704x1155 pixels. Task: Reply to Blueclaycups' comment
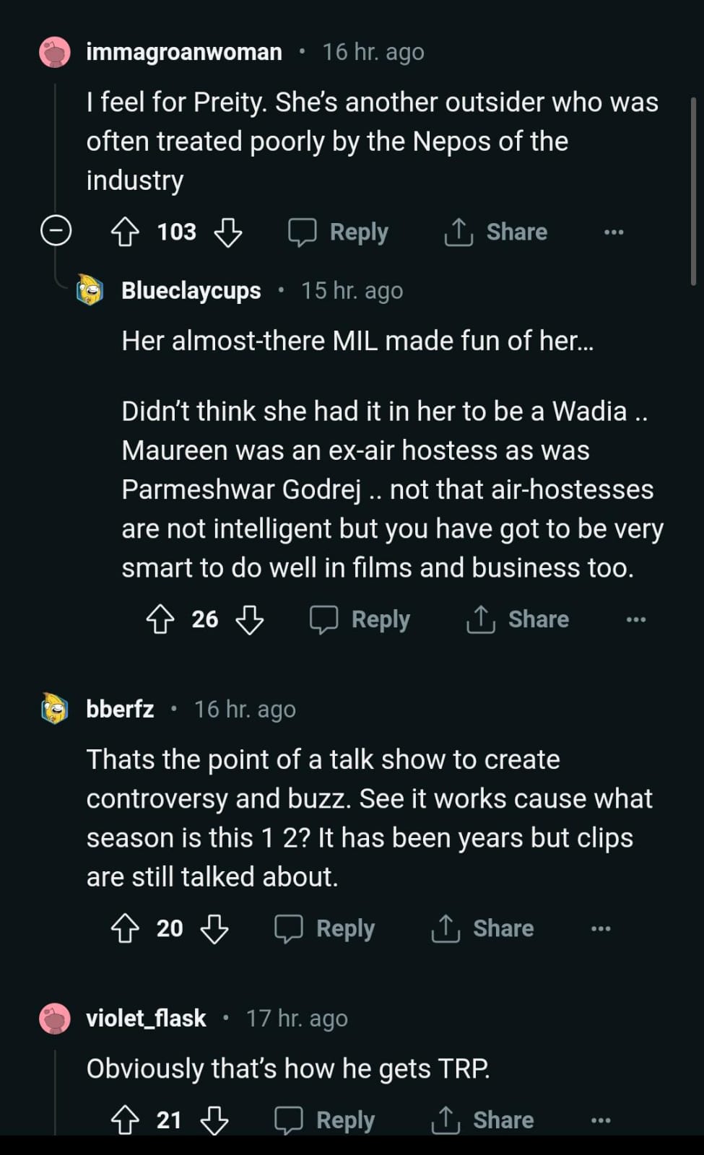pyautogui.click(x=360, y=619)
